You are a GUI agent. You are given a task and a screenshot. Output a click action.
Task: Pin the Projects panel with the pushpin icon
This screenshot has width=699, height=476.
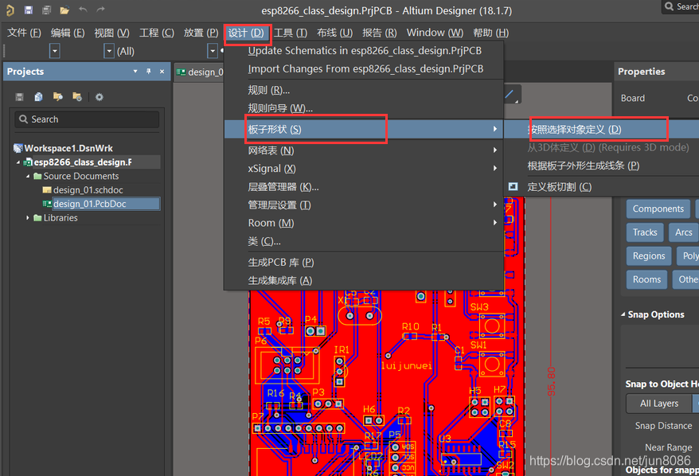pos(148,72)
